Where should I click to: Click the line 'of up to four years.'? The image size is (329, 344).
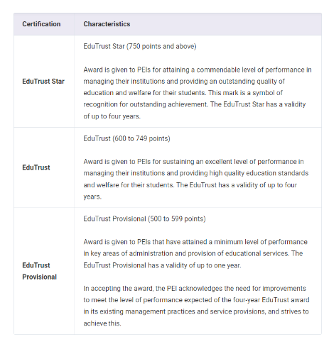(x=112, y=116)
